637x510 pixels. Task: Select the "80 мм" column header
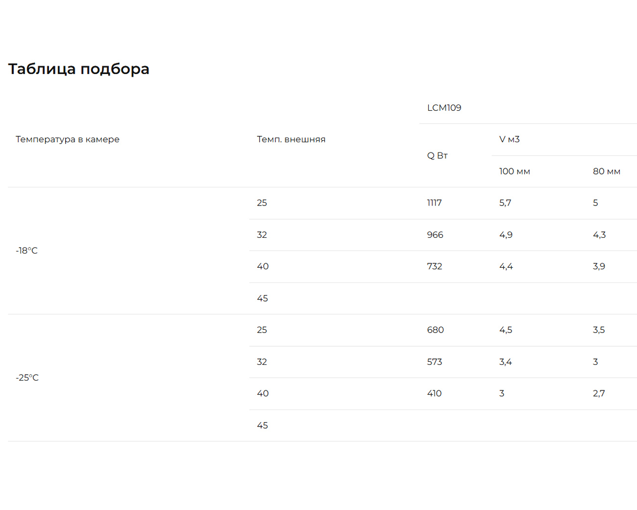coord(606,172)
